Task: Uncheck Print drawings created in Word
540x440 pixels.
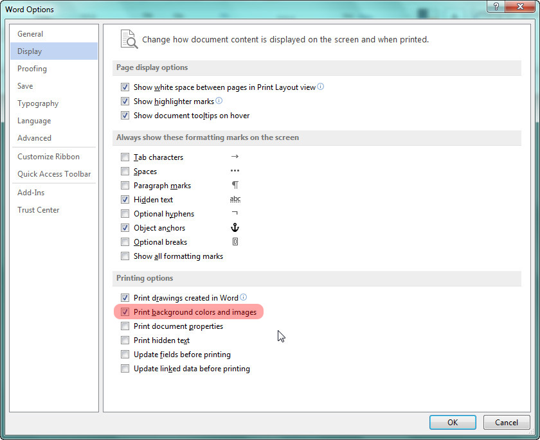Action: (x=125, y=297)
